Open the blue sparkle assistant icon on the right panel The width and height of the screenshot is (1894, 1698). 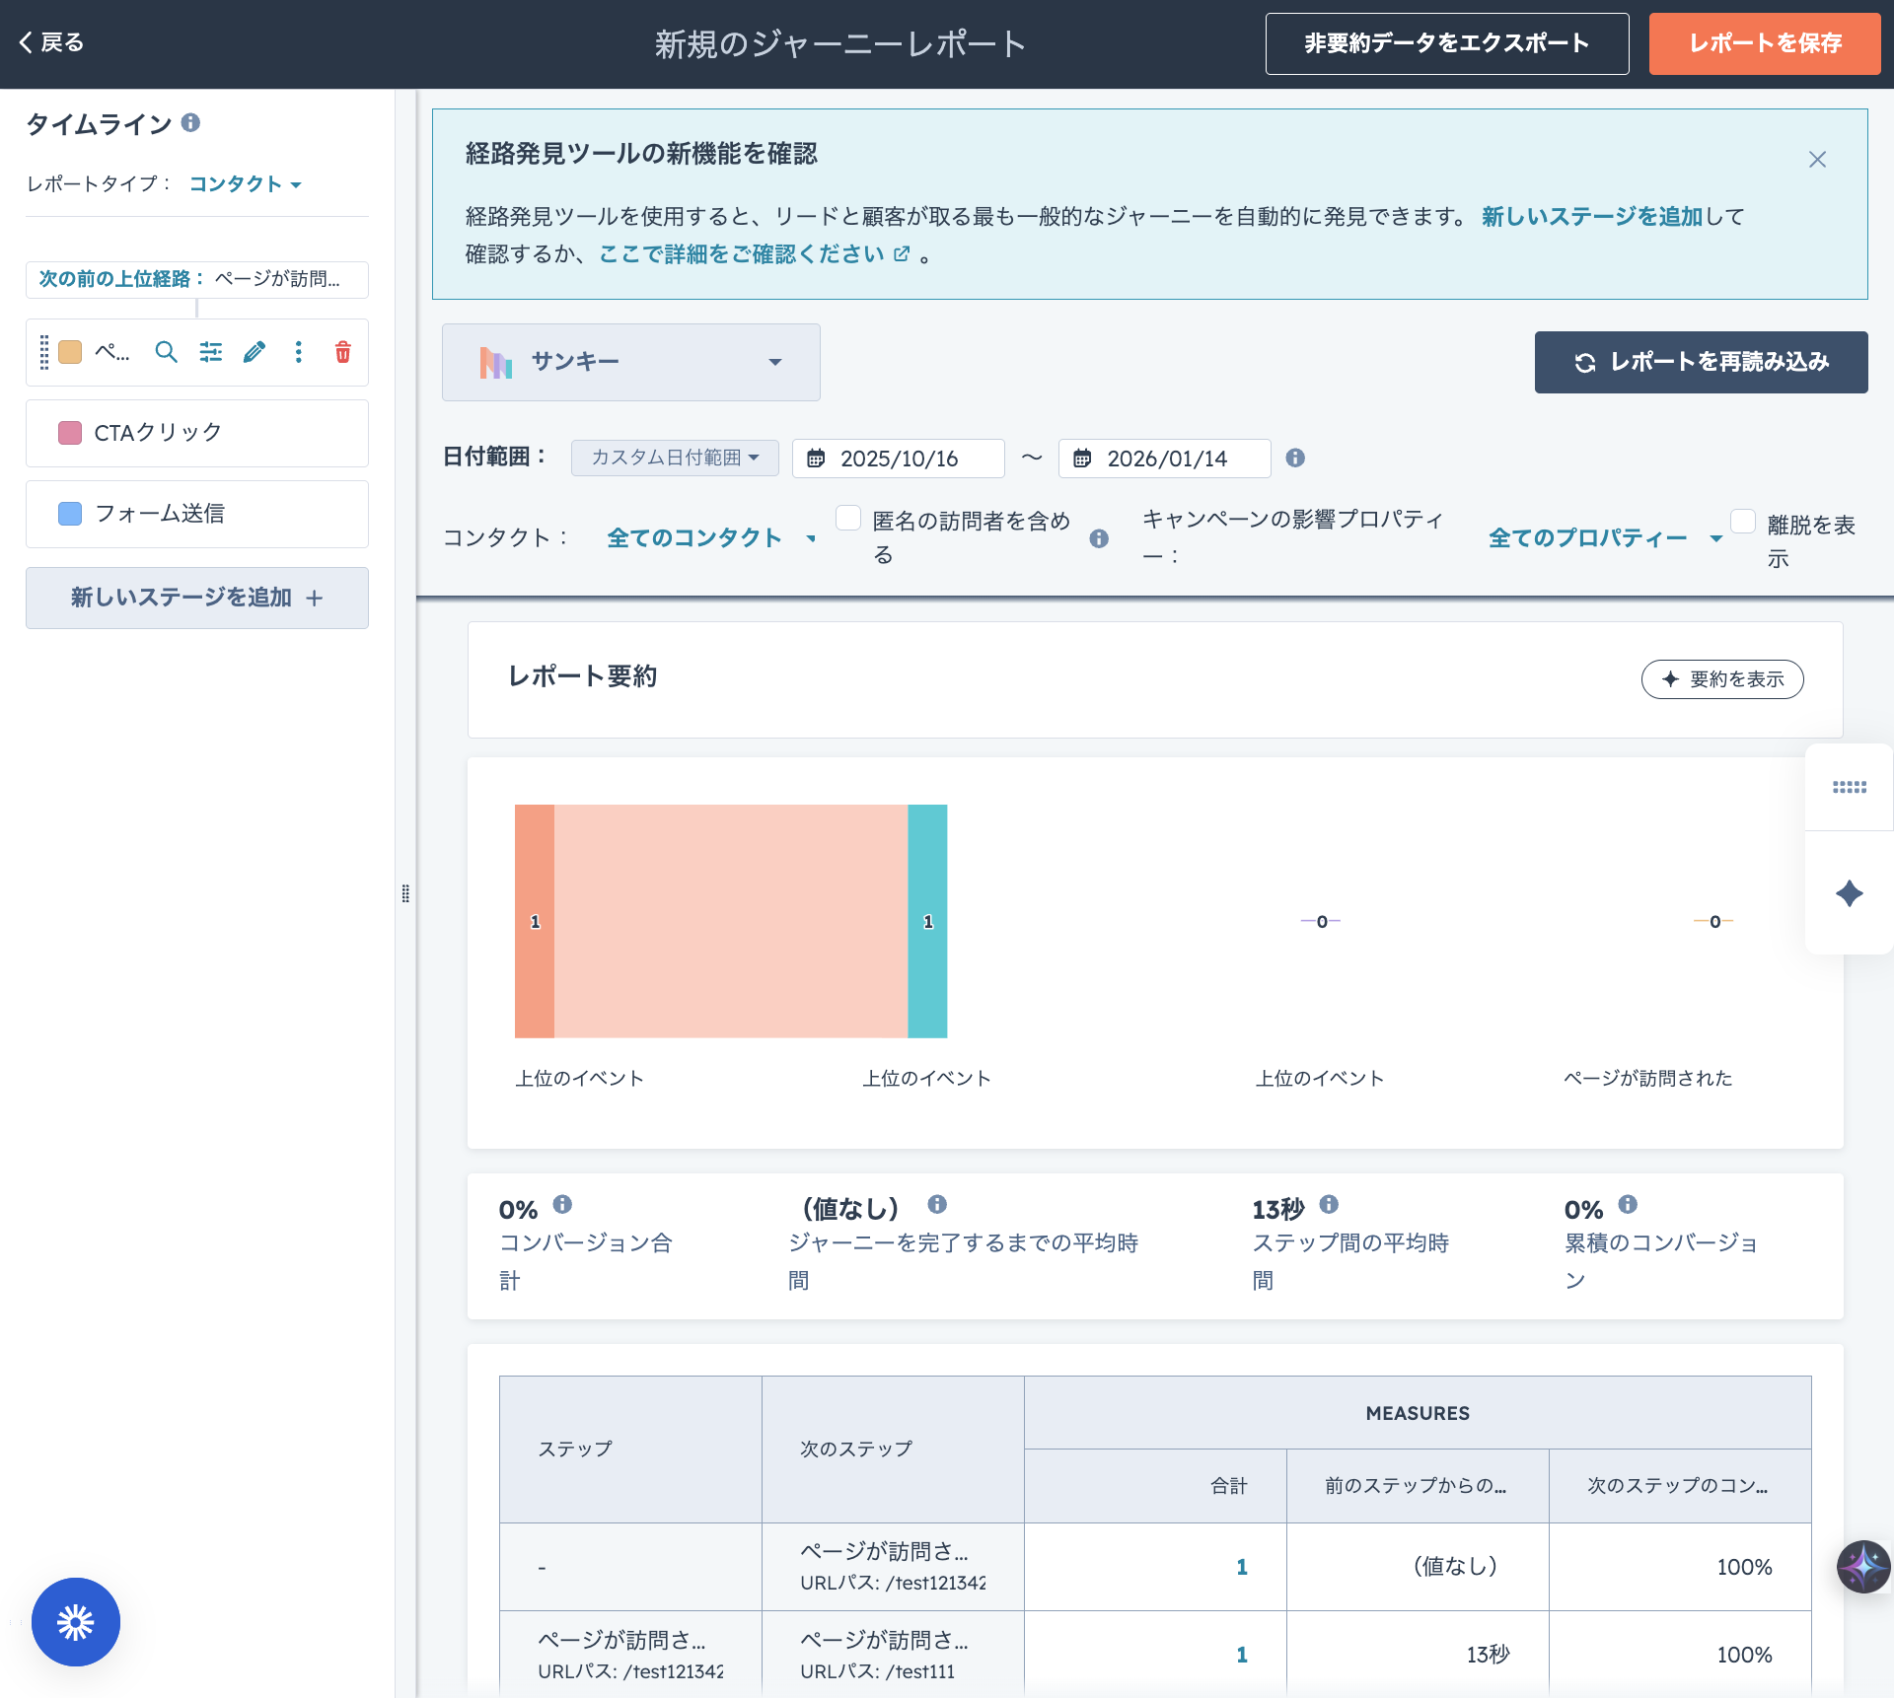click(1849, 893)
